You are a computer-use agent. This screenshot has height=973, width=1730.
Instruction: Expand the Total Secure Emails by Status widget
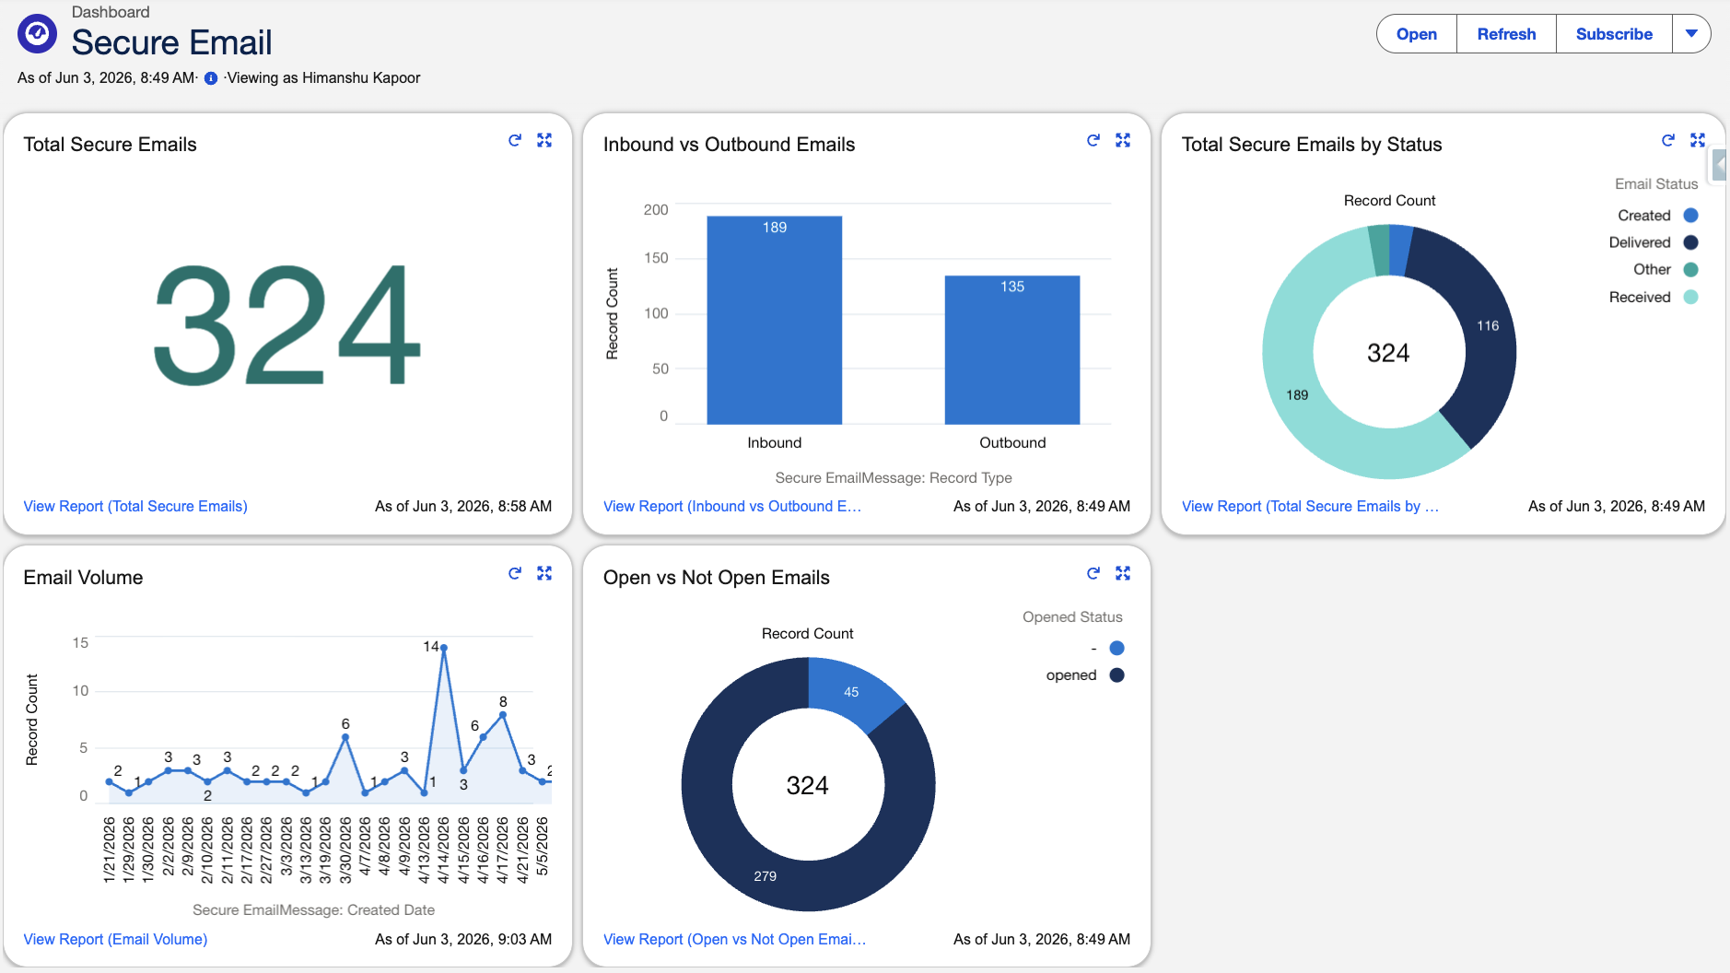click(x=1698, y=140)
